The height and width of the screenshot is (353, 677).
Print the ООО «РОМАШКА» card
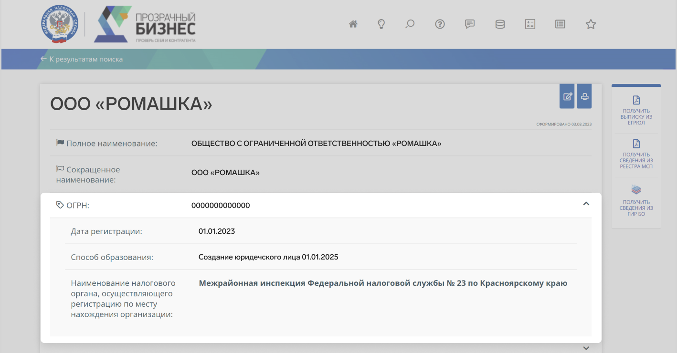coord(584,96)
